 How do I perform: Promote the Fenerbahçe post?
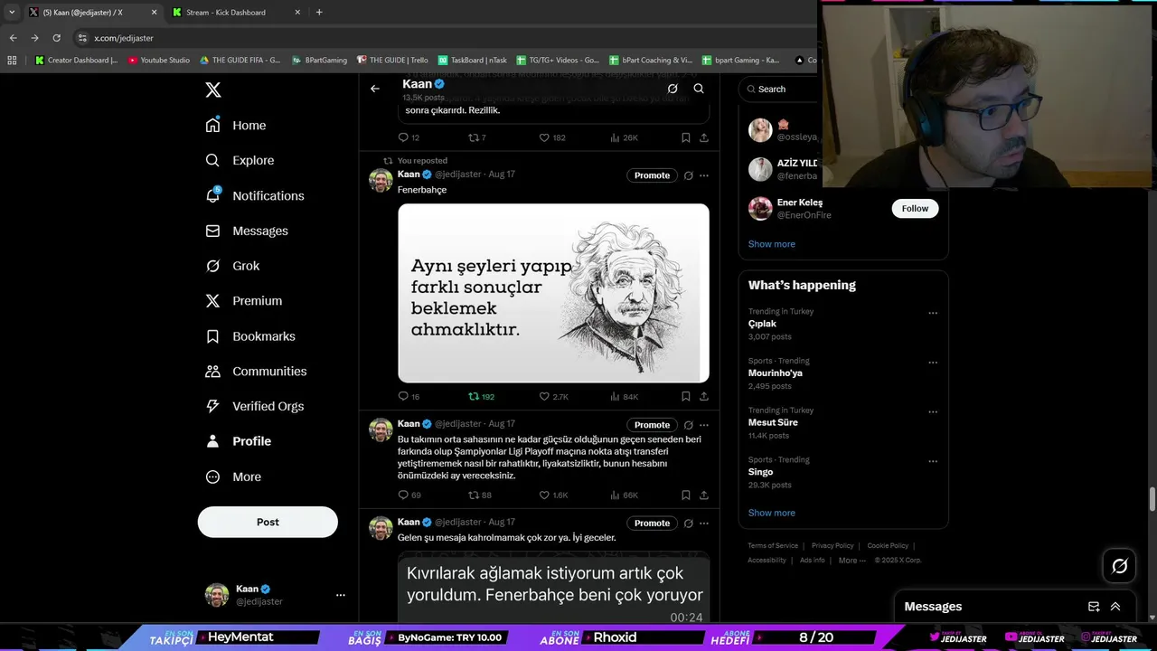(652, 175)
